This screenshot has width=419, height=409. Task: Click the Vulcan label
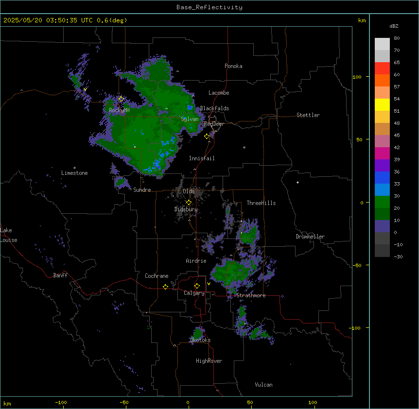click(x=263, y=385)
